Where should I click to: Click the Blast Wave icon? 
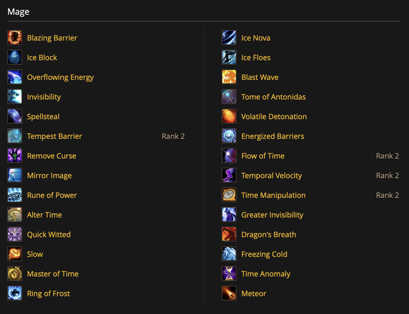click(229, 77)
